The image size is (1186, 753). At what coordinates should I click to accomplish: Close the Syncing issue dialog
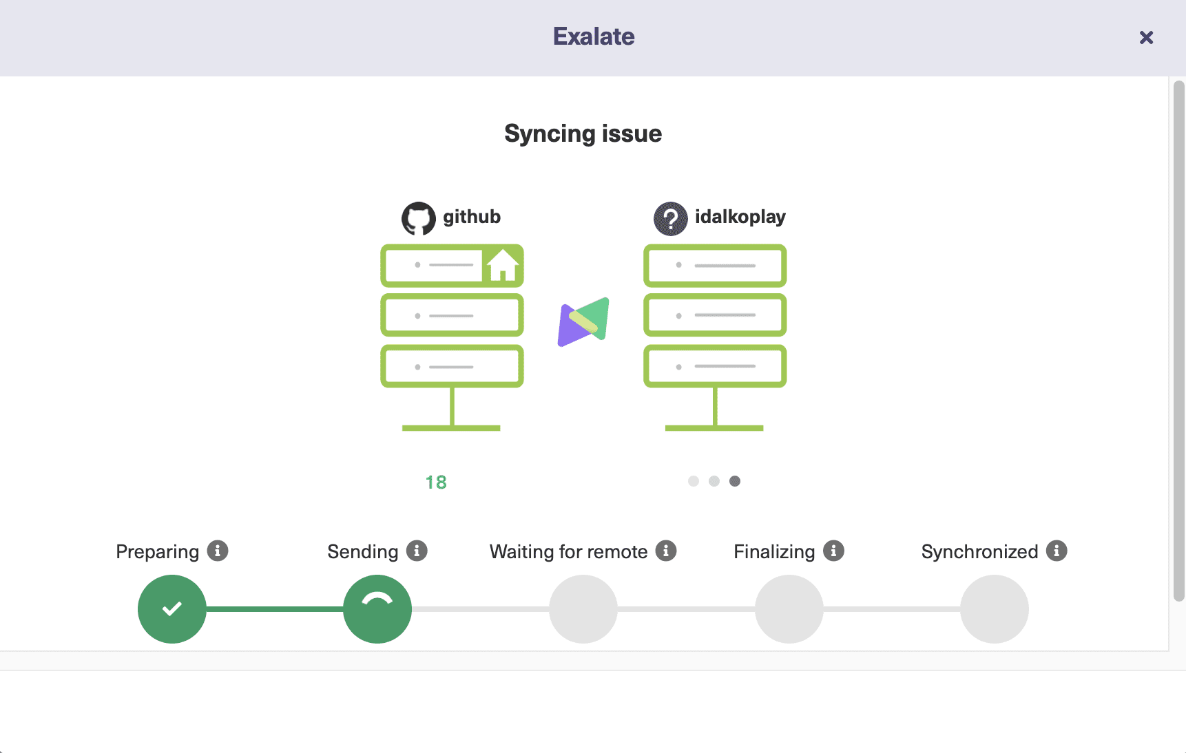click(1146, 38)
